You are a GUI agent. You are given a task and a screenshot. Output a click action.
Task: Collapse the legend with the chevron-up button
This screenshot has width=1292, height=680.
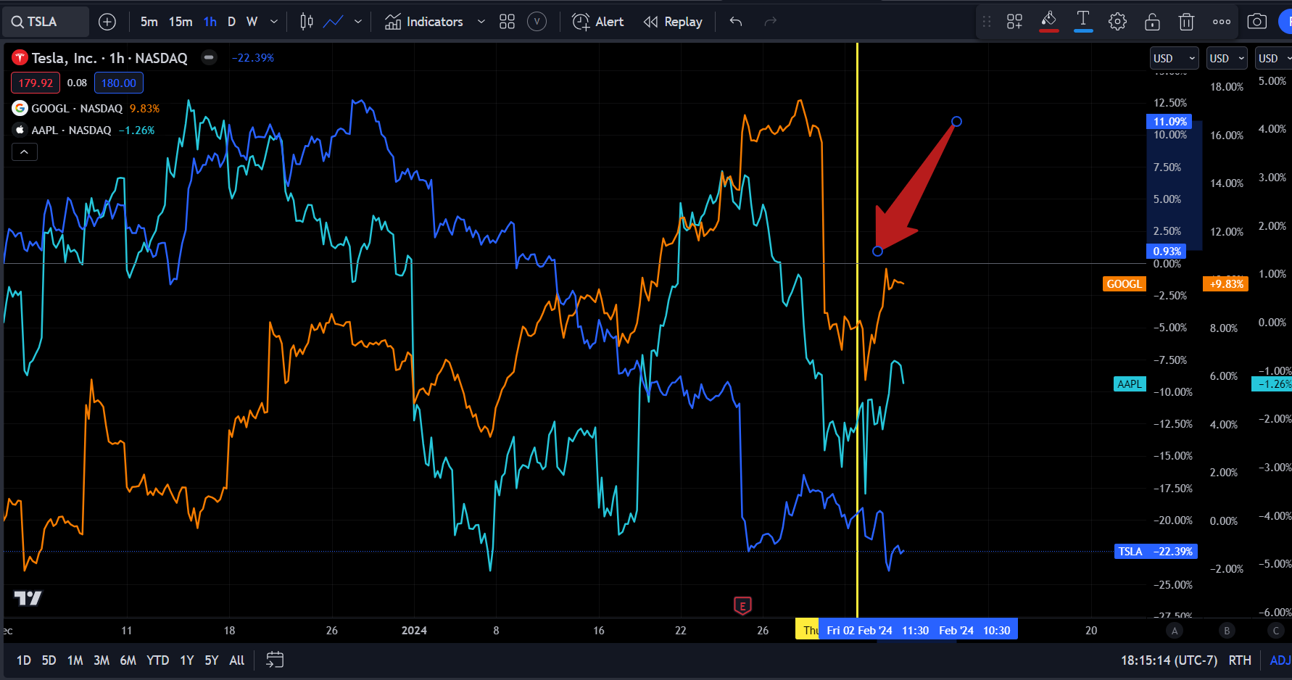[x=24, y=152]
